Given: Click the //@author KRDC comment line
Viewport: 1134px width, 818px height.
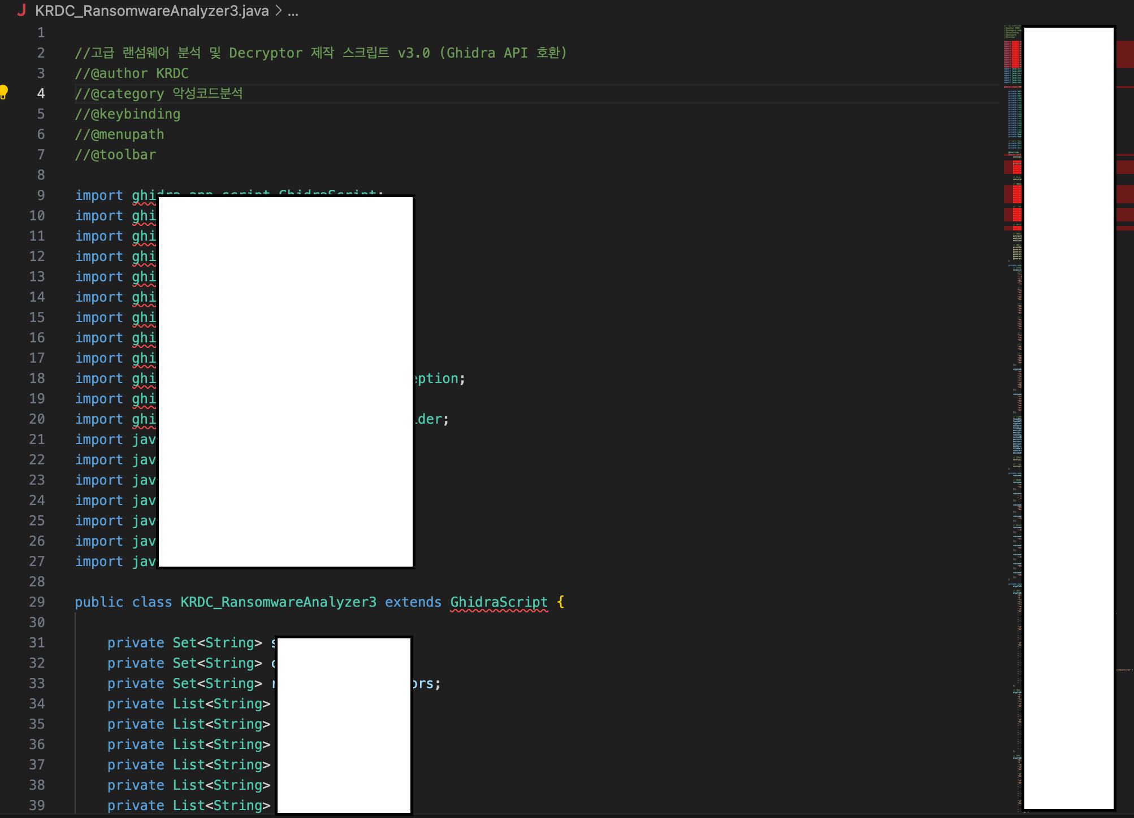Looking at the screenshot, I should tap(132, 73).
